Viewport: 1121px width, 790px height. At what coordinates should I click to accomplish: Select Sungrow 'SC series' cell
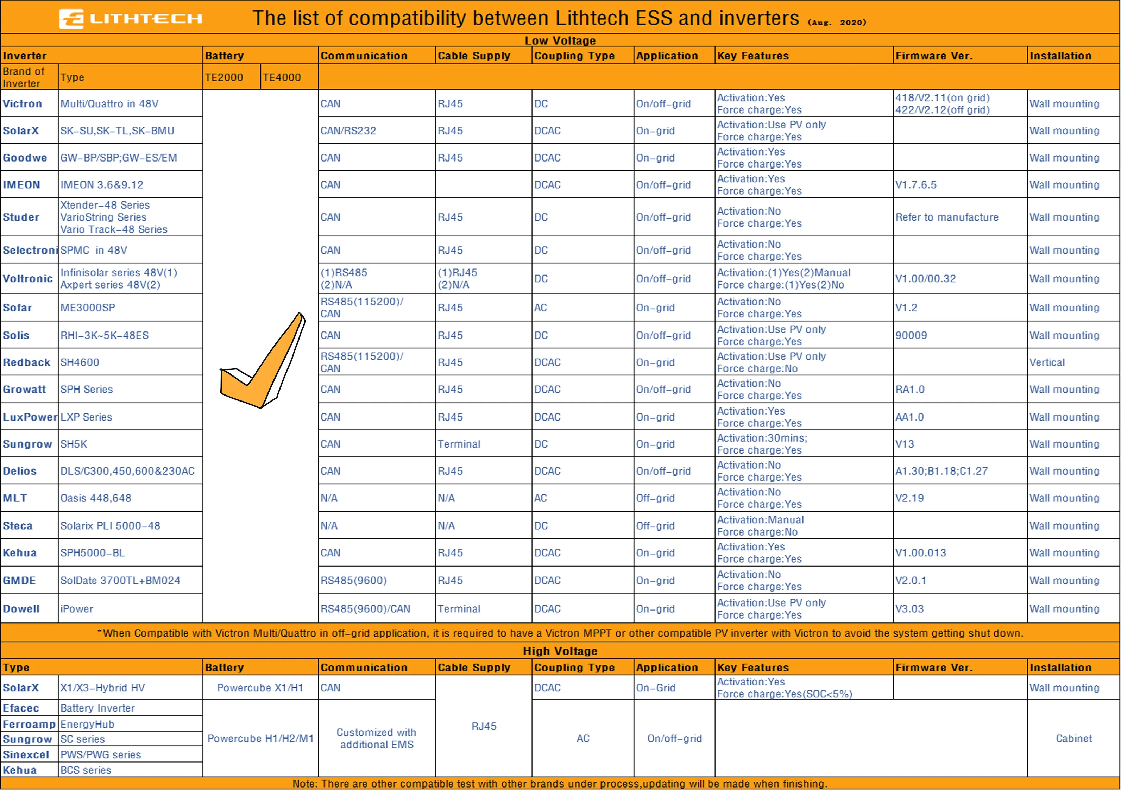coord(130,739)
